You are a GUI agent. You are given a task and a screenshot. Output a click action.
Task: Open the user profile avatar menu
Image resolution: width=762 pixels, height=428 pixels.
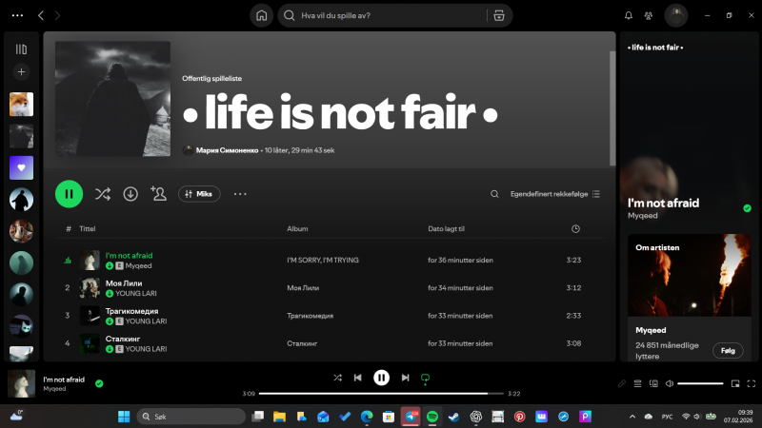(676, 15)
